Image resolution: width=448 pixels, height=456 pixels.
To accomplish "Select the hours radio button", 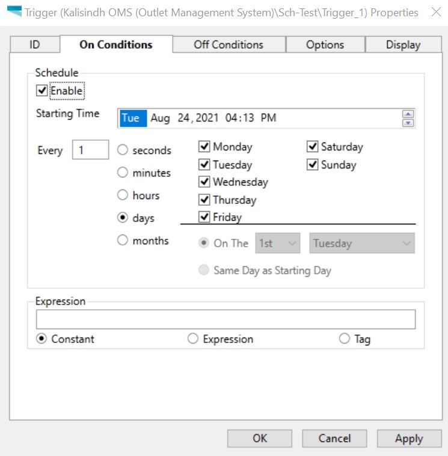I will click(123, 195).
